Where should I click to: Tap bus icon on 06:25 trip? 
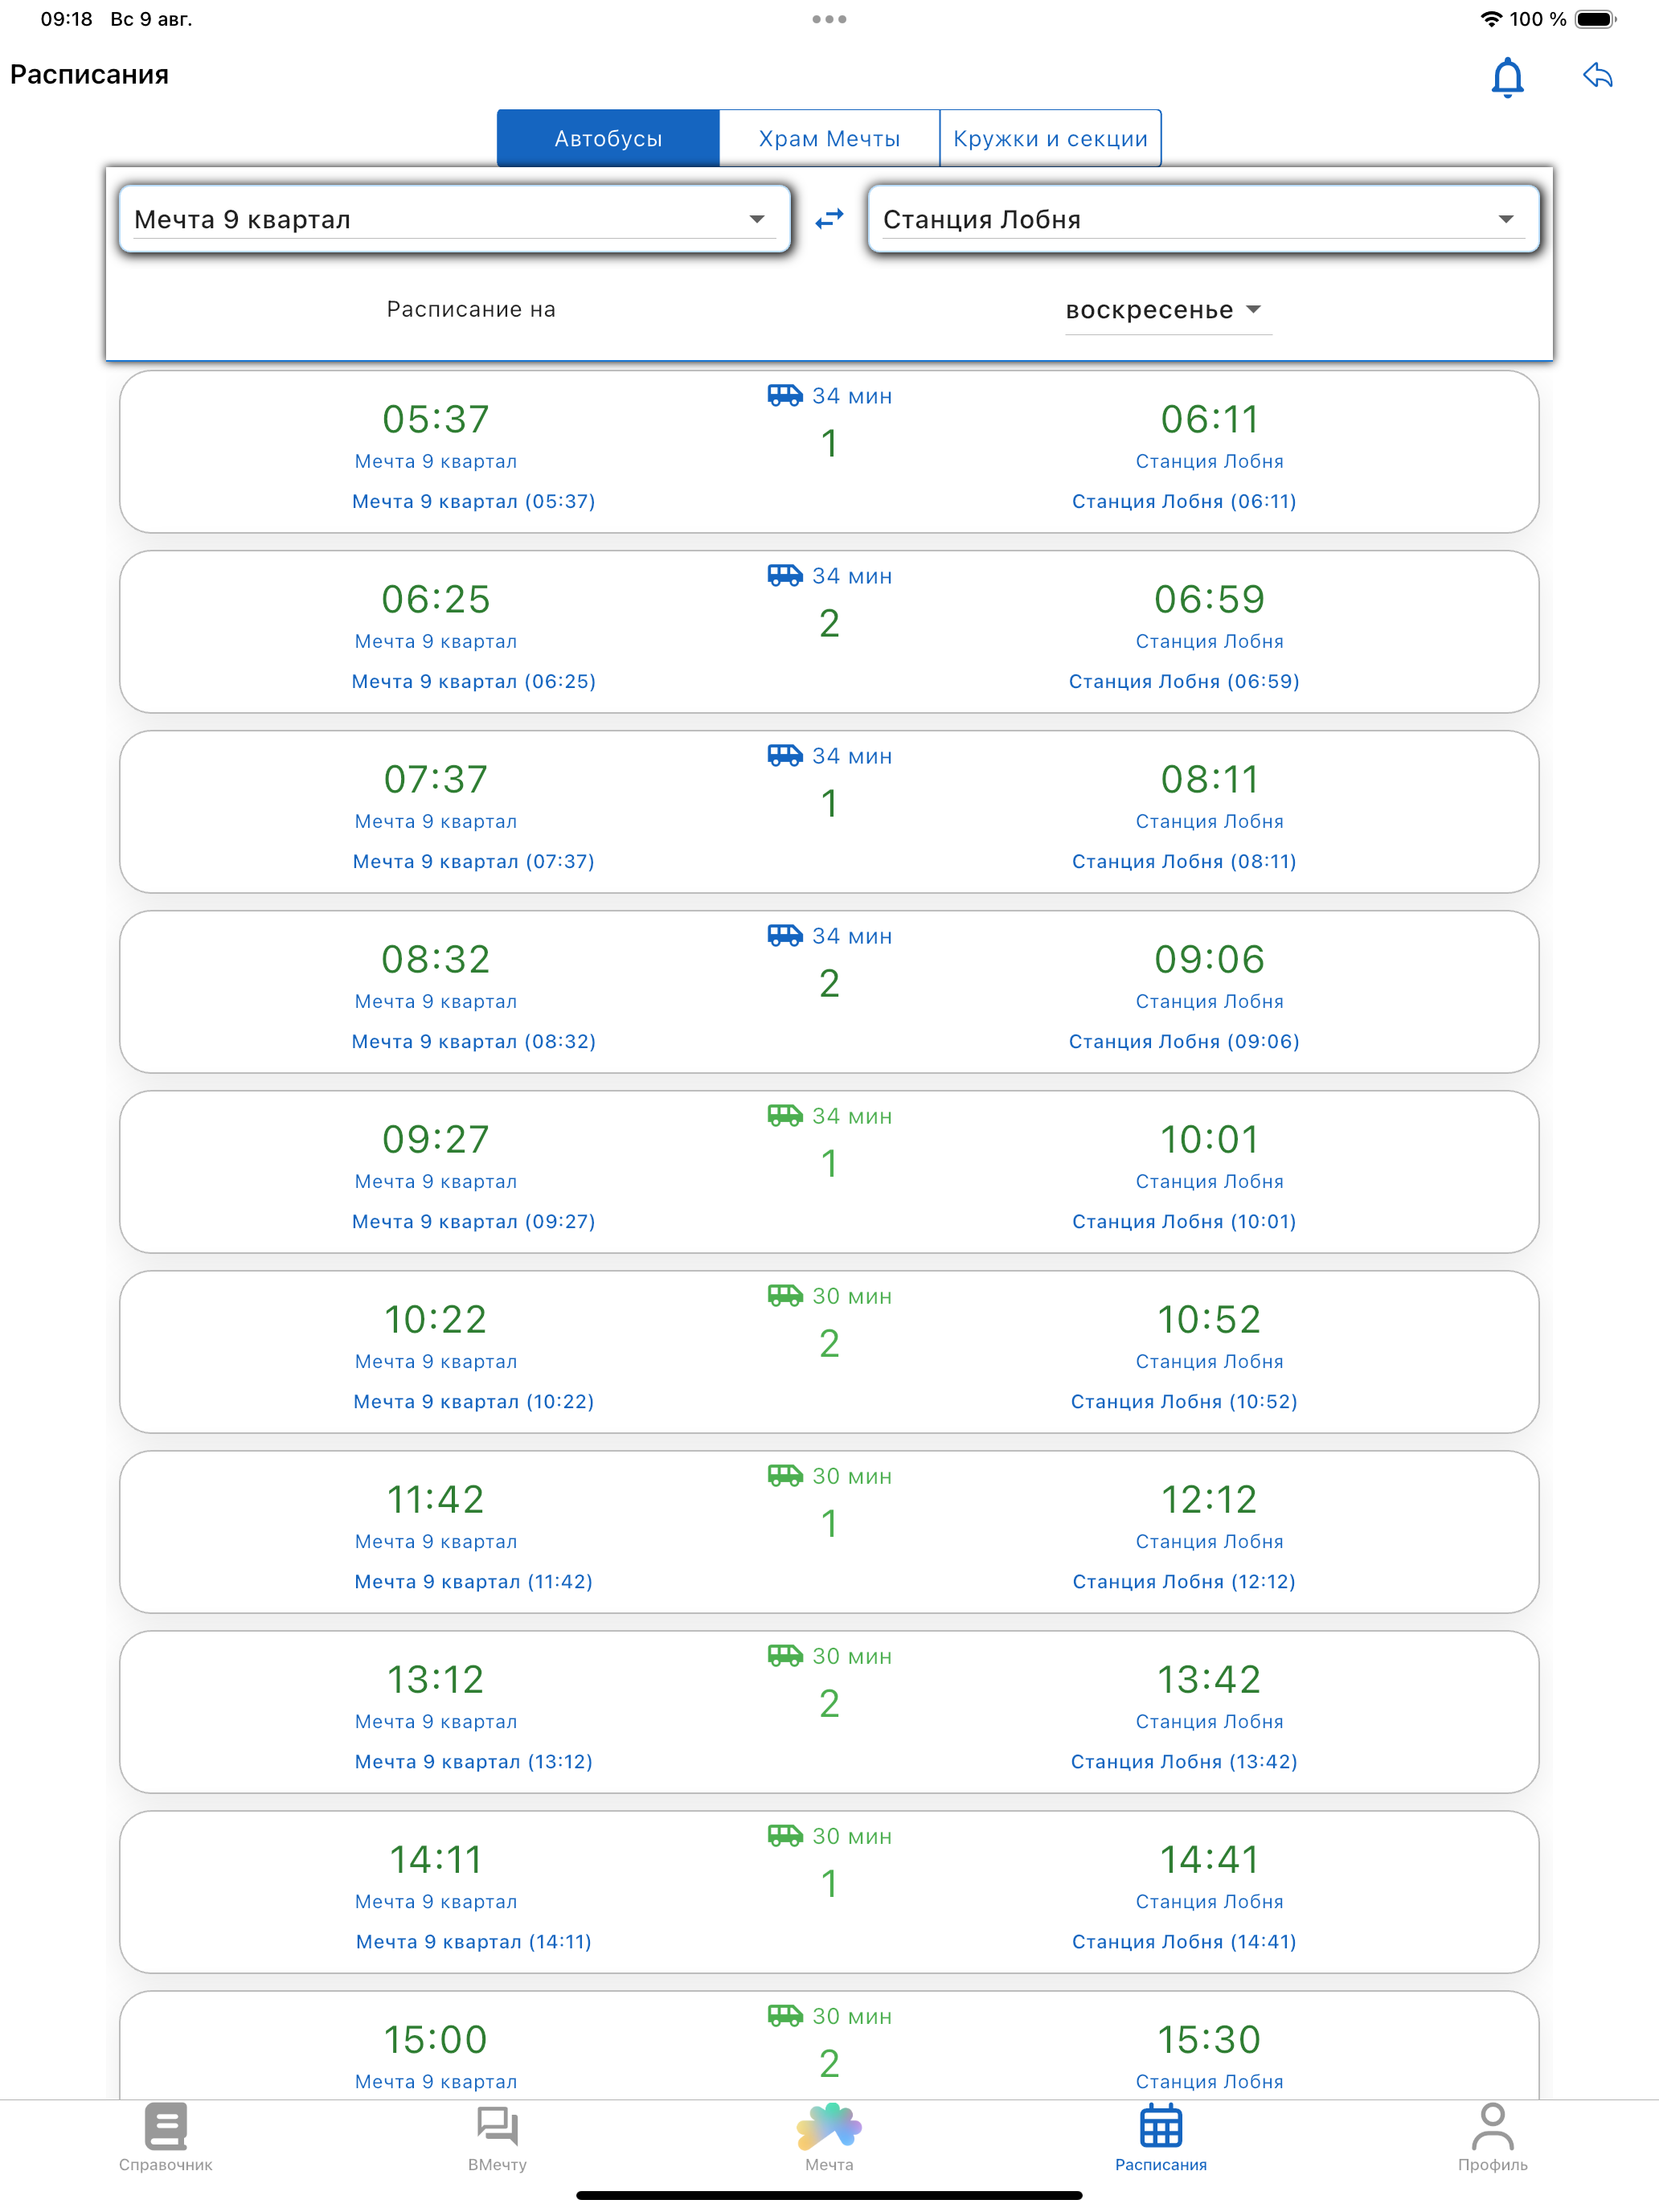[x=785, y=576]
